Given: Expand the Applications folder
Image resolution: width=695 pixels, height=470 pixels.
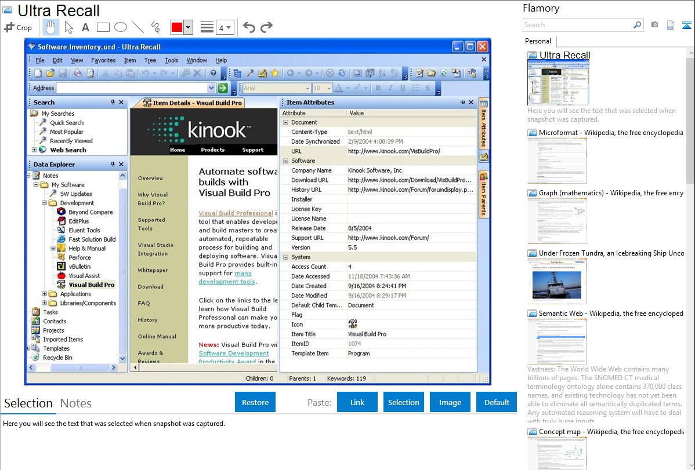Looking at the screenshot, I should (44, 294).
